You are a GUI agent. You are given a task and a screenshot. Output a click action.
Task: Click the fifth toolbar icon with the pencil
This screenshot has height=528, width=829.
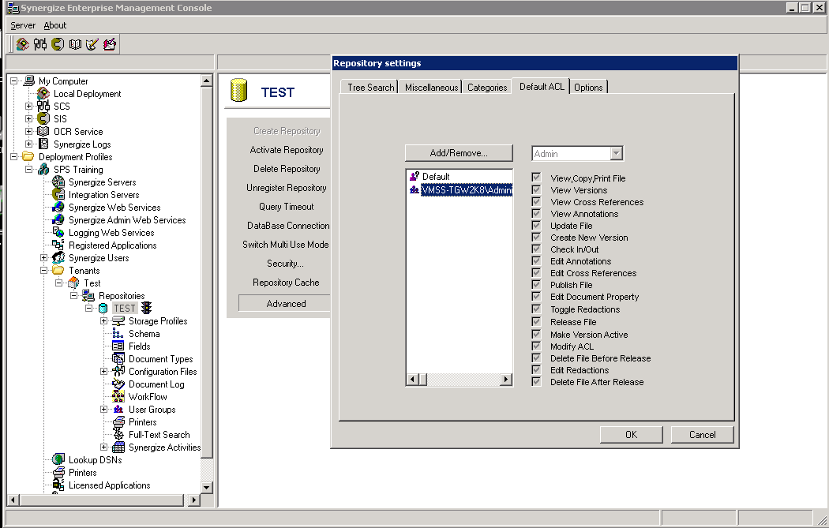92,44
